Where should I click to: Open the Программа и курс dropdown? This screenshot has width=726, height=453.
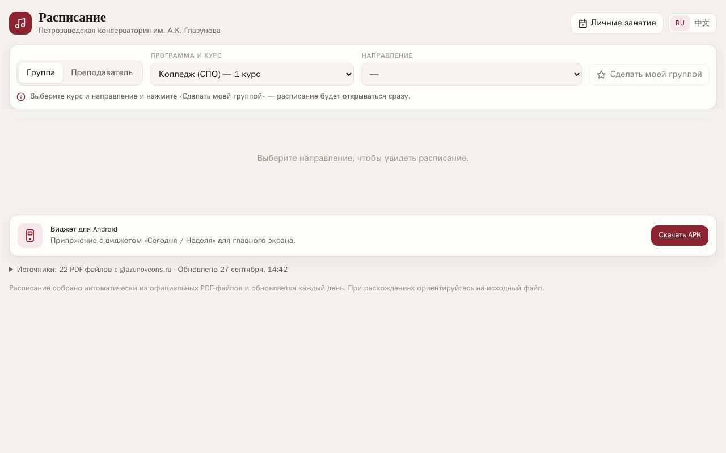252,74
